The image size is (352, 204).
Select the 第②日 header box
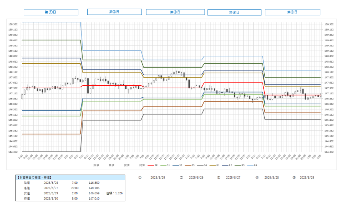(114, 12)
